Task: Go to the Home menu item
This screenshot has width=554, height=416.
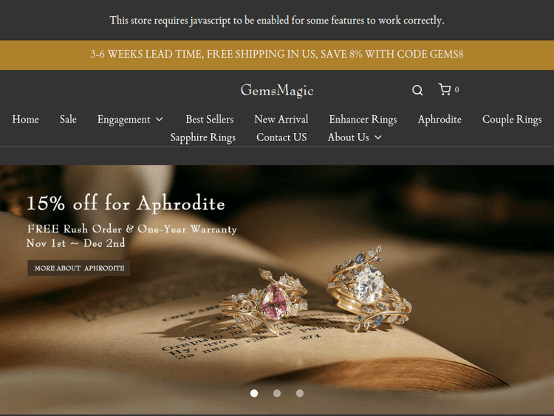Action: click(25, 120)
